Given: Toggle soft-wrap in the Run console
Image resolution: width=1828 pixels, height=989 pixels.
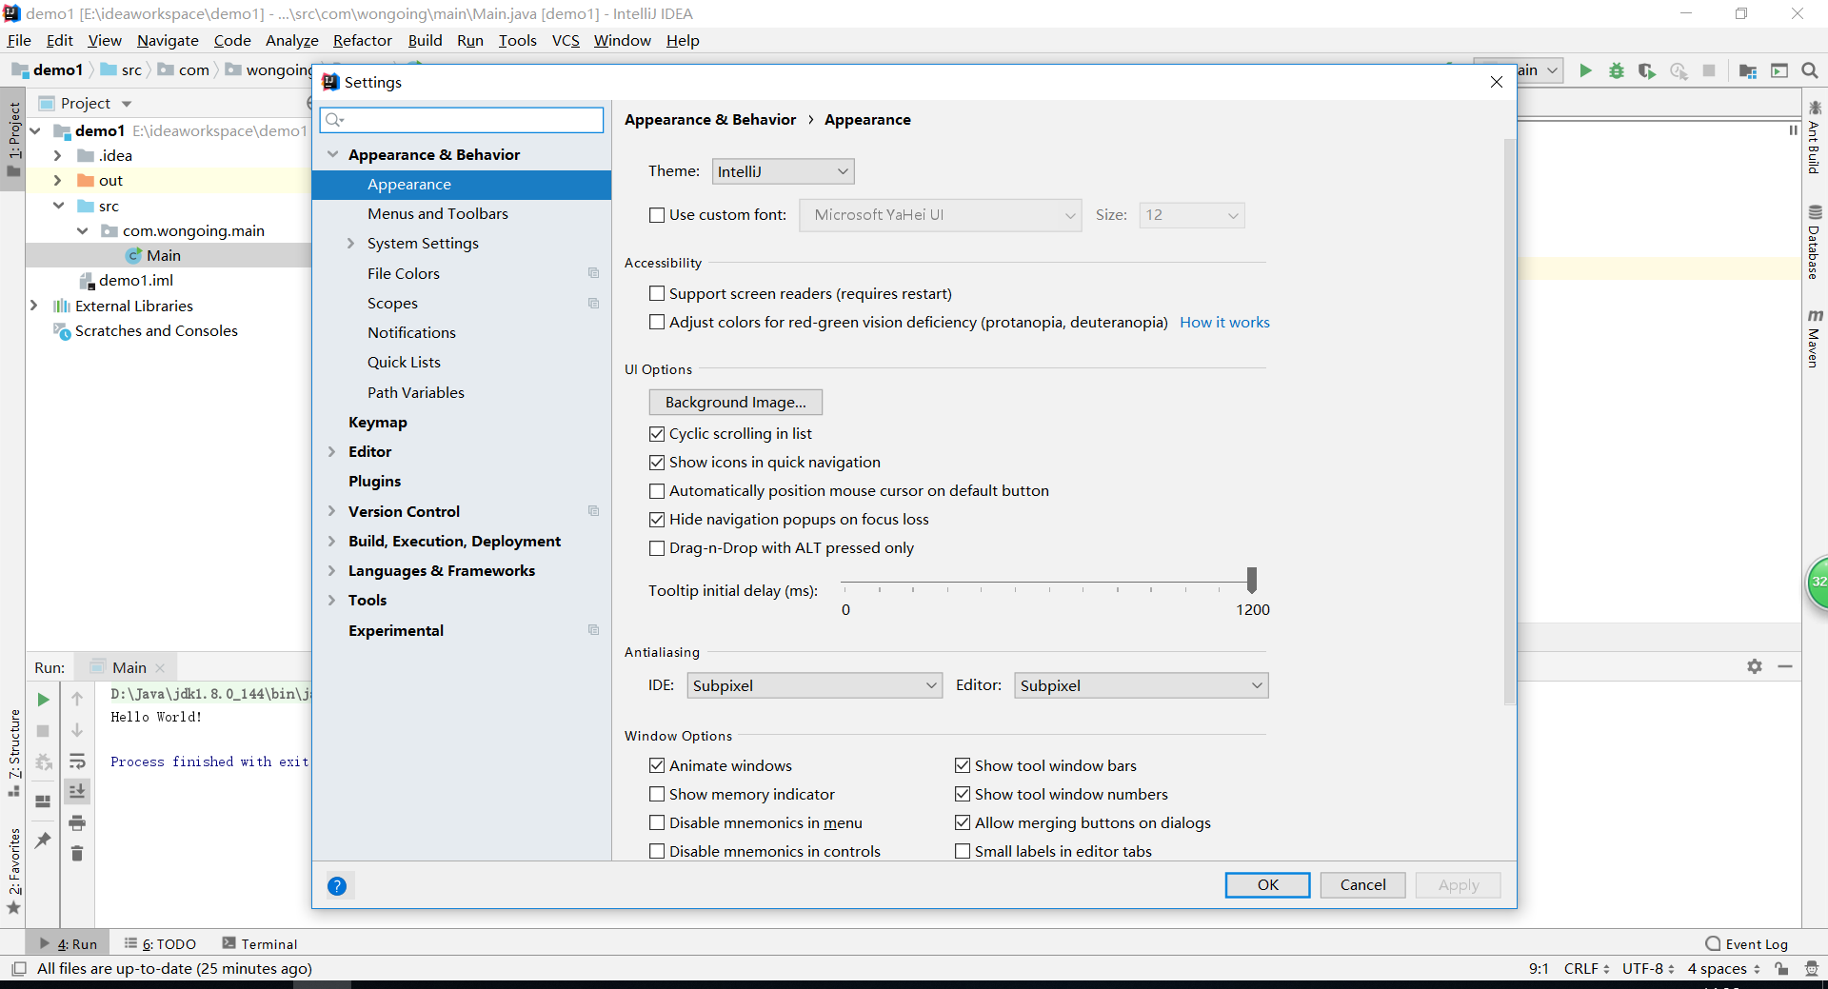Looking at the screenshot, I should tap(77, 761).
